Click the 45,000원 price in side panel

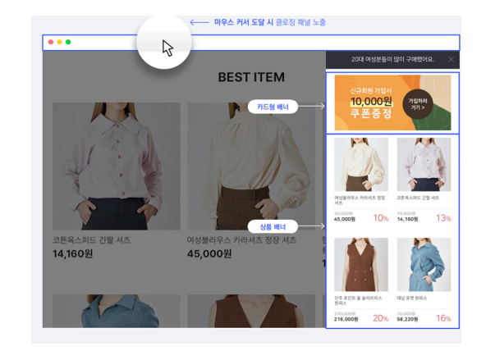click(344, 219)
